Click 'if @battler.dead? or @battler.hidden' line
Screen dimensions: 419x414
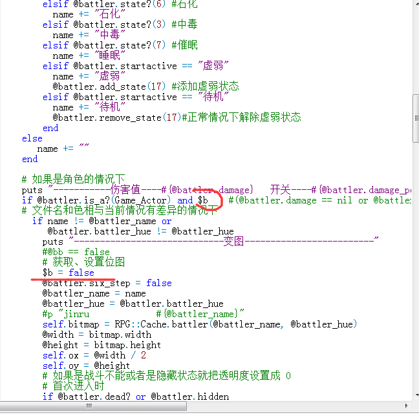[136, 397]
